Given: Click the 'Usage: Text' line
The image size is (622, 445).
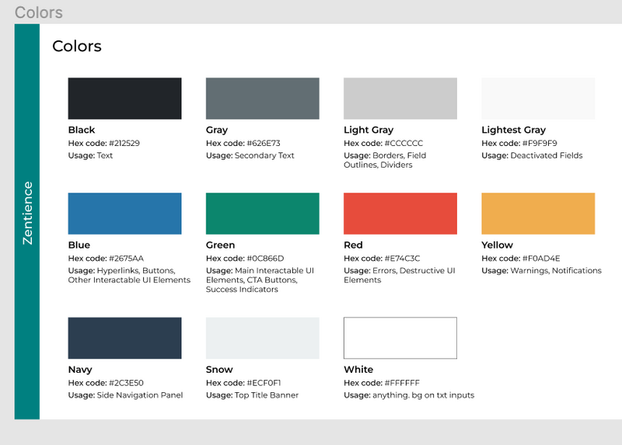Looking at the screenshot, I should pos(90,155).
